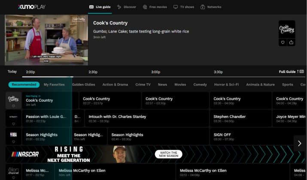
Task: Select Melissa Mc... 01:17 program
Action: tap(38, 172)
